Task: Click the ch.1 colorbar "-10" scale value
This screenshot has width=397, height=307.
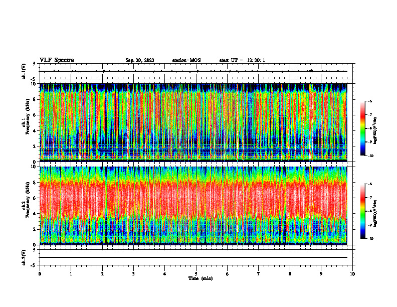Action: tap(371, 156)
